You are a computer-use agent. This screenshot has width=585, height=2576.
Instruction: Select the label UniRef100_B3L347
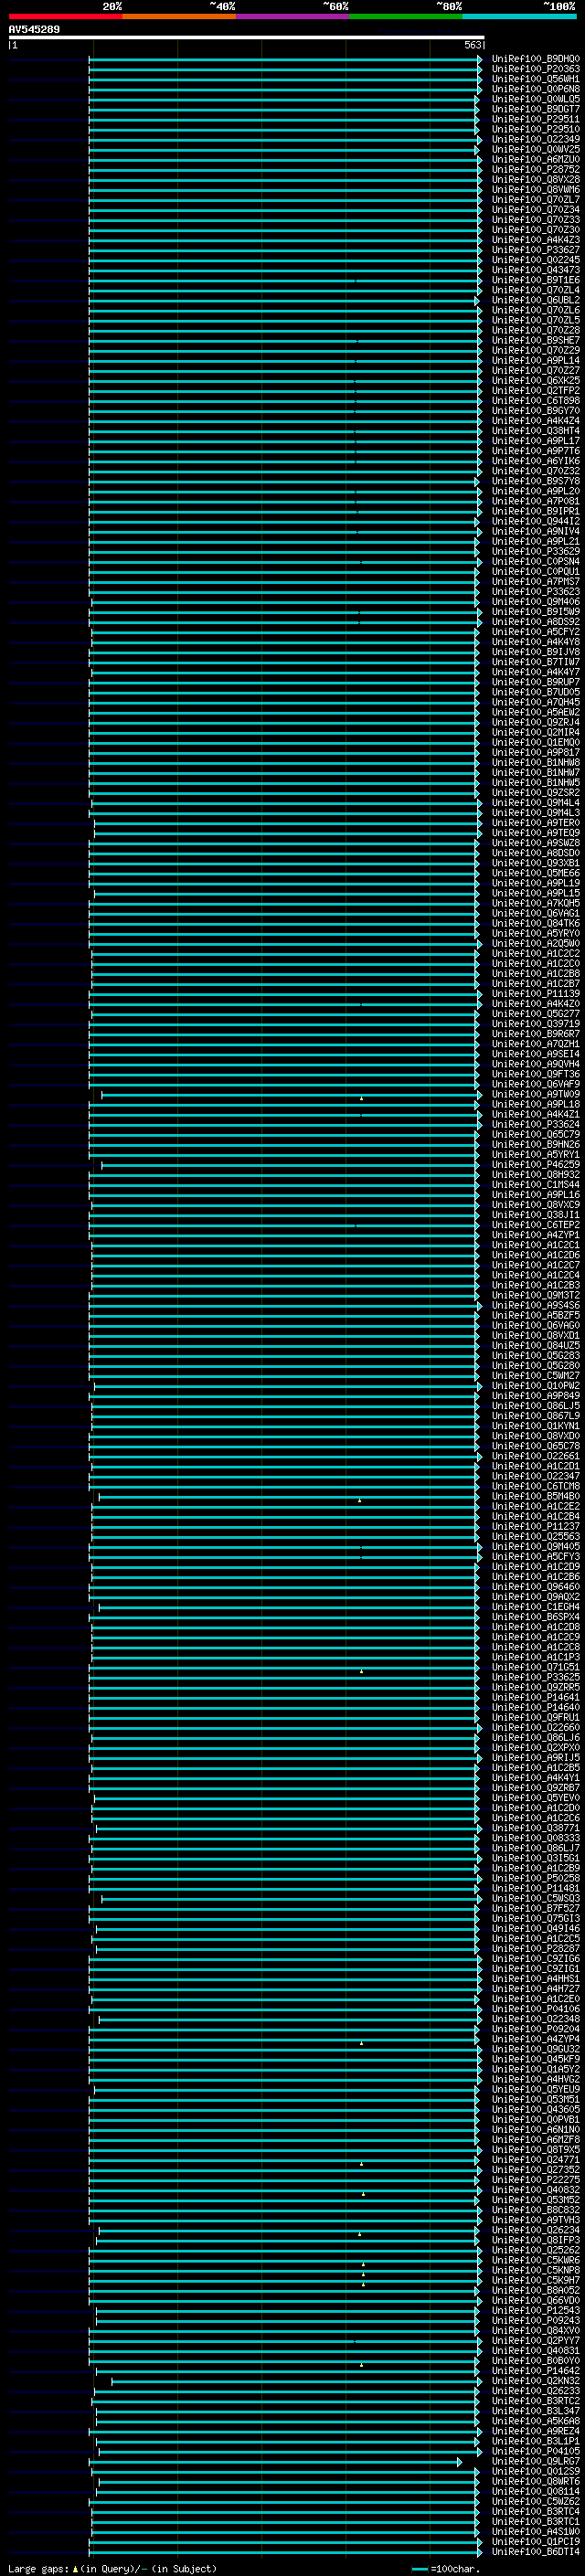(535, 2411)
